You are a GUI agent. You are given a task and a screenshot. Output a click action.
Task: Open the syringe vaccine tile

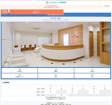point(92,76)
